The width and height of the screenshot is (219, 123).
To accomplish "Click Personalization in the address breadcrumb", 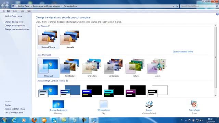I will (x=70, y=6).
